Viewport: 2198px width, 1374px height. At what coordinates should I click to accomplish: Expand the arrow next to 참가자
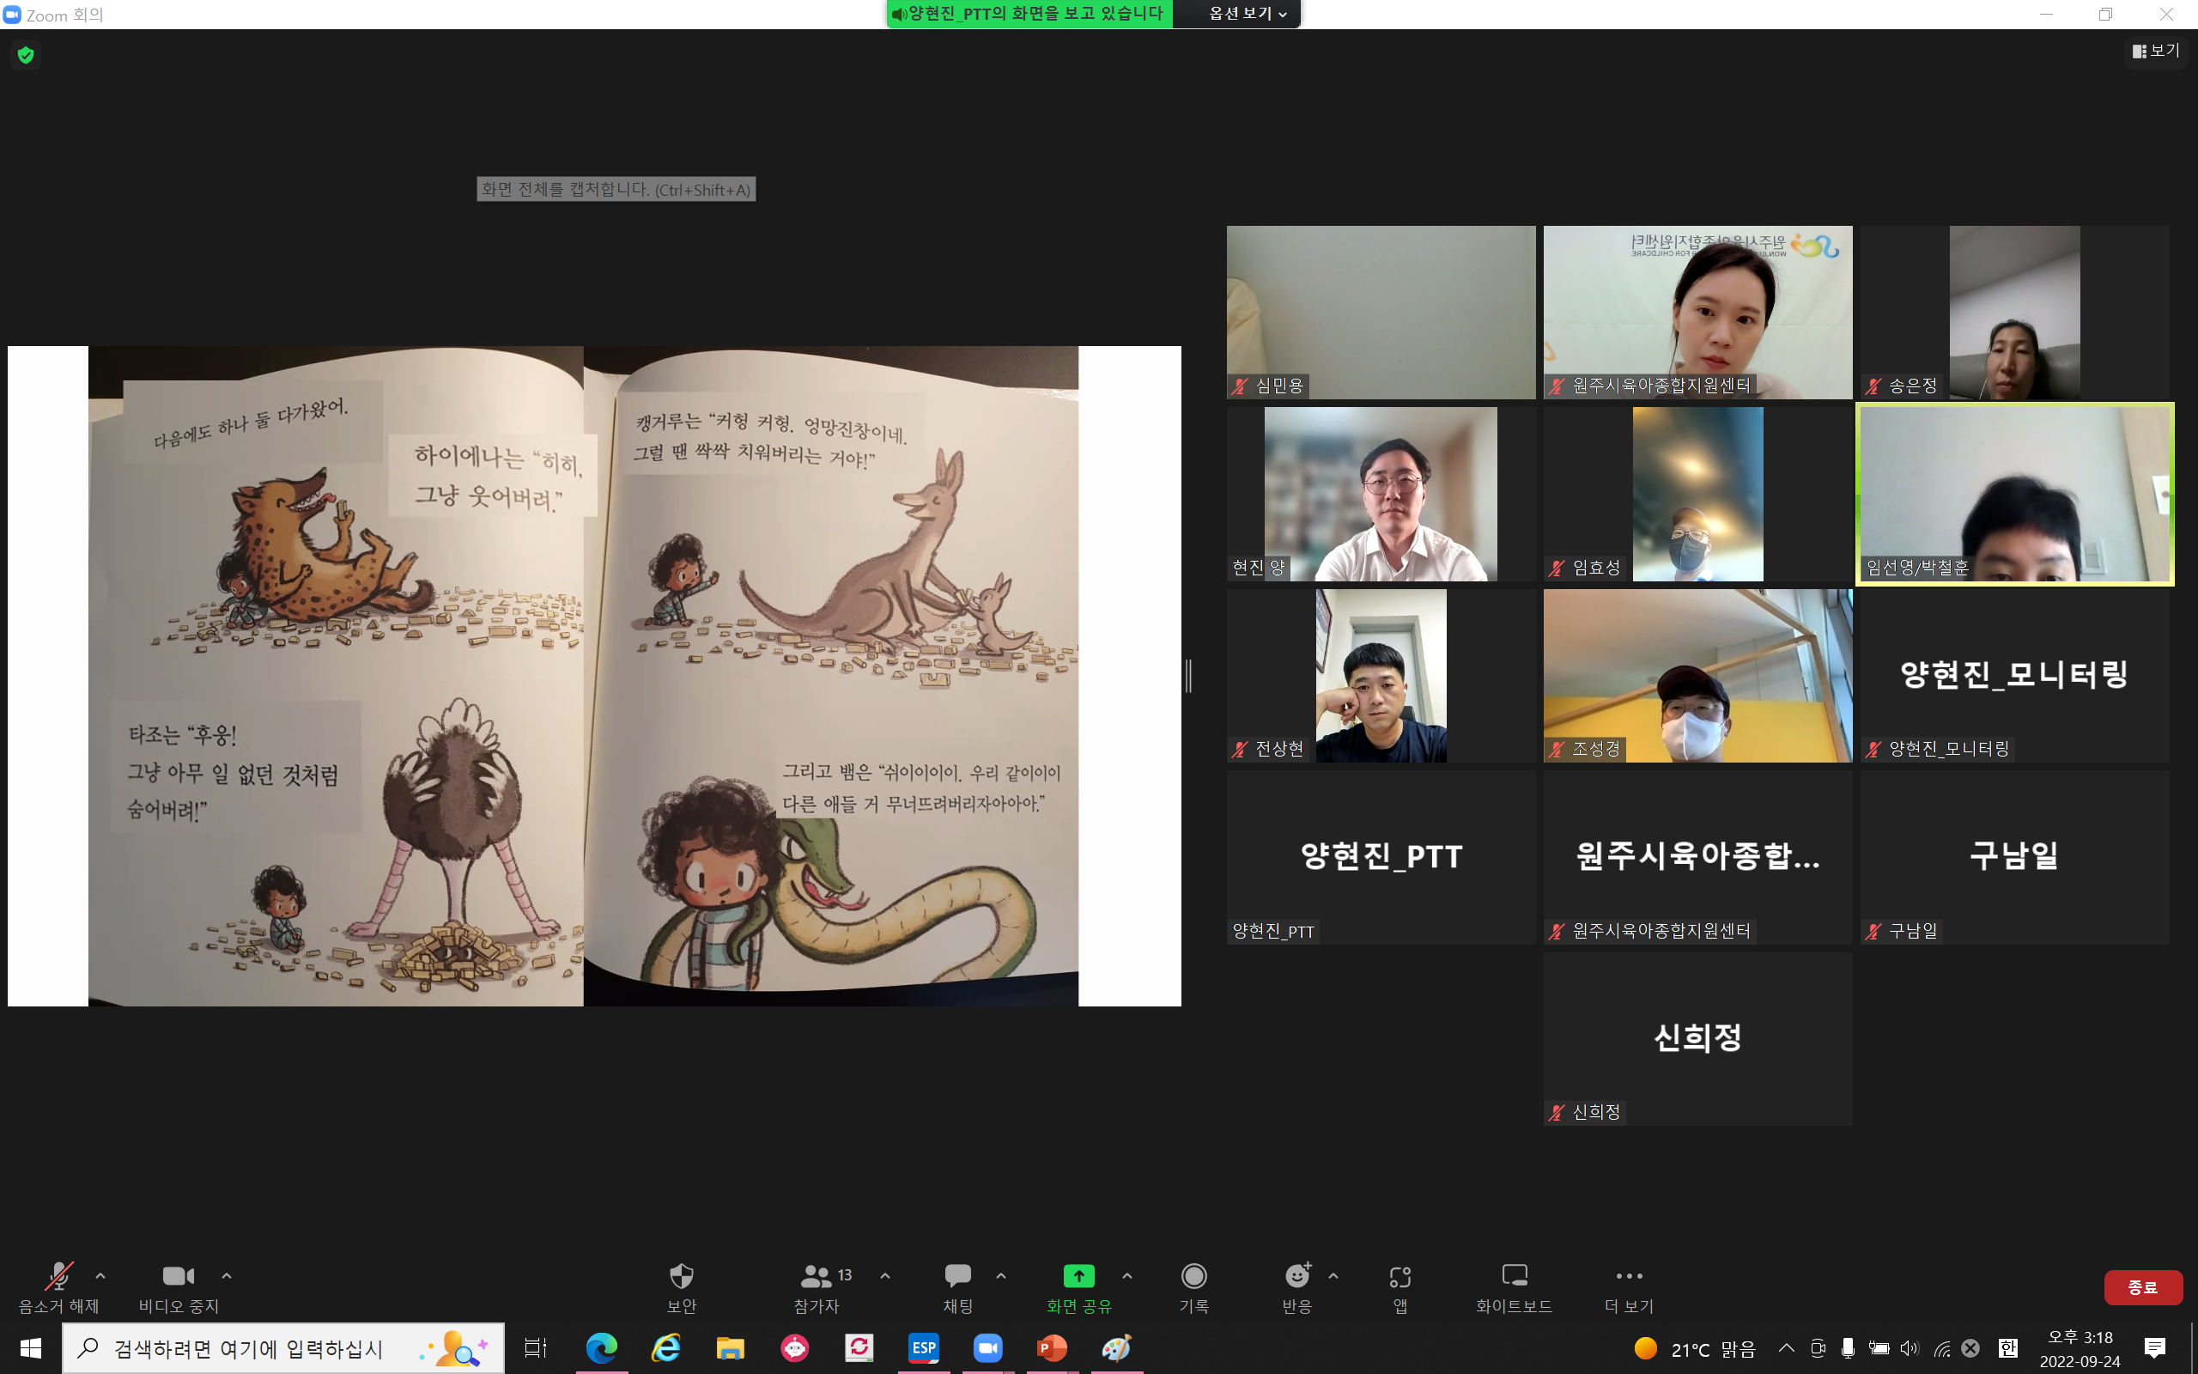[x=885, y=1276]
